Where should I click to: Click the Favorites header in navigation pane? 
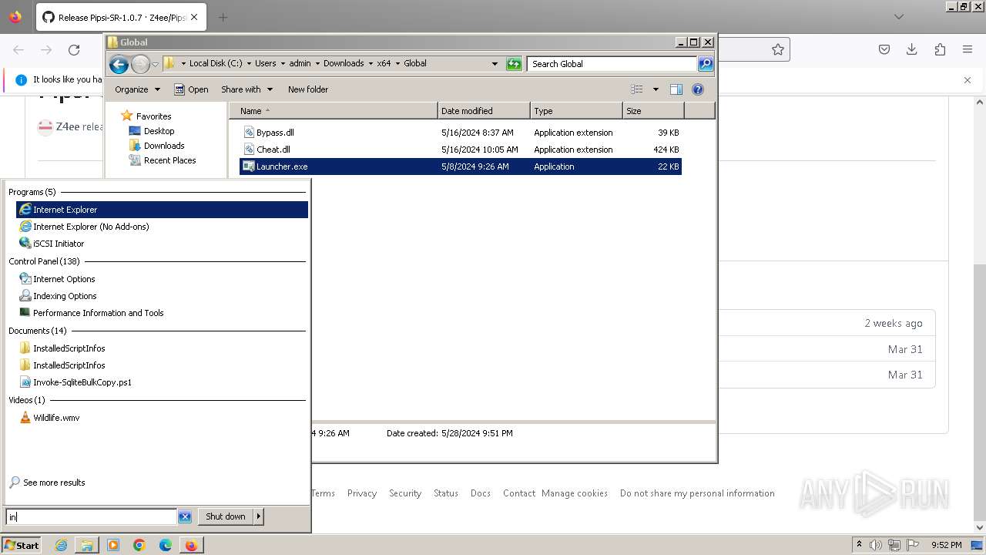tap(153, 116)
